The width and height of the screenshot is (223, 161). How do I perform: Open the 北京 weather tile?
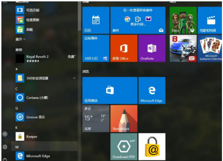(96, 119)
